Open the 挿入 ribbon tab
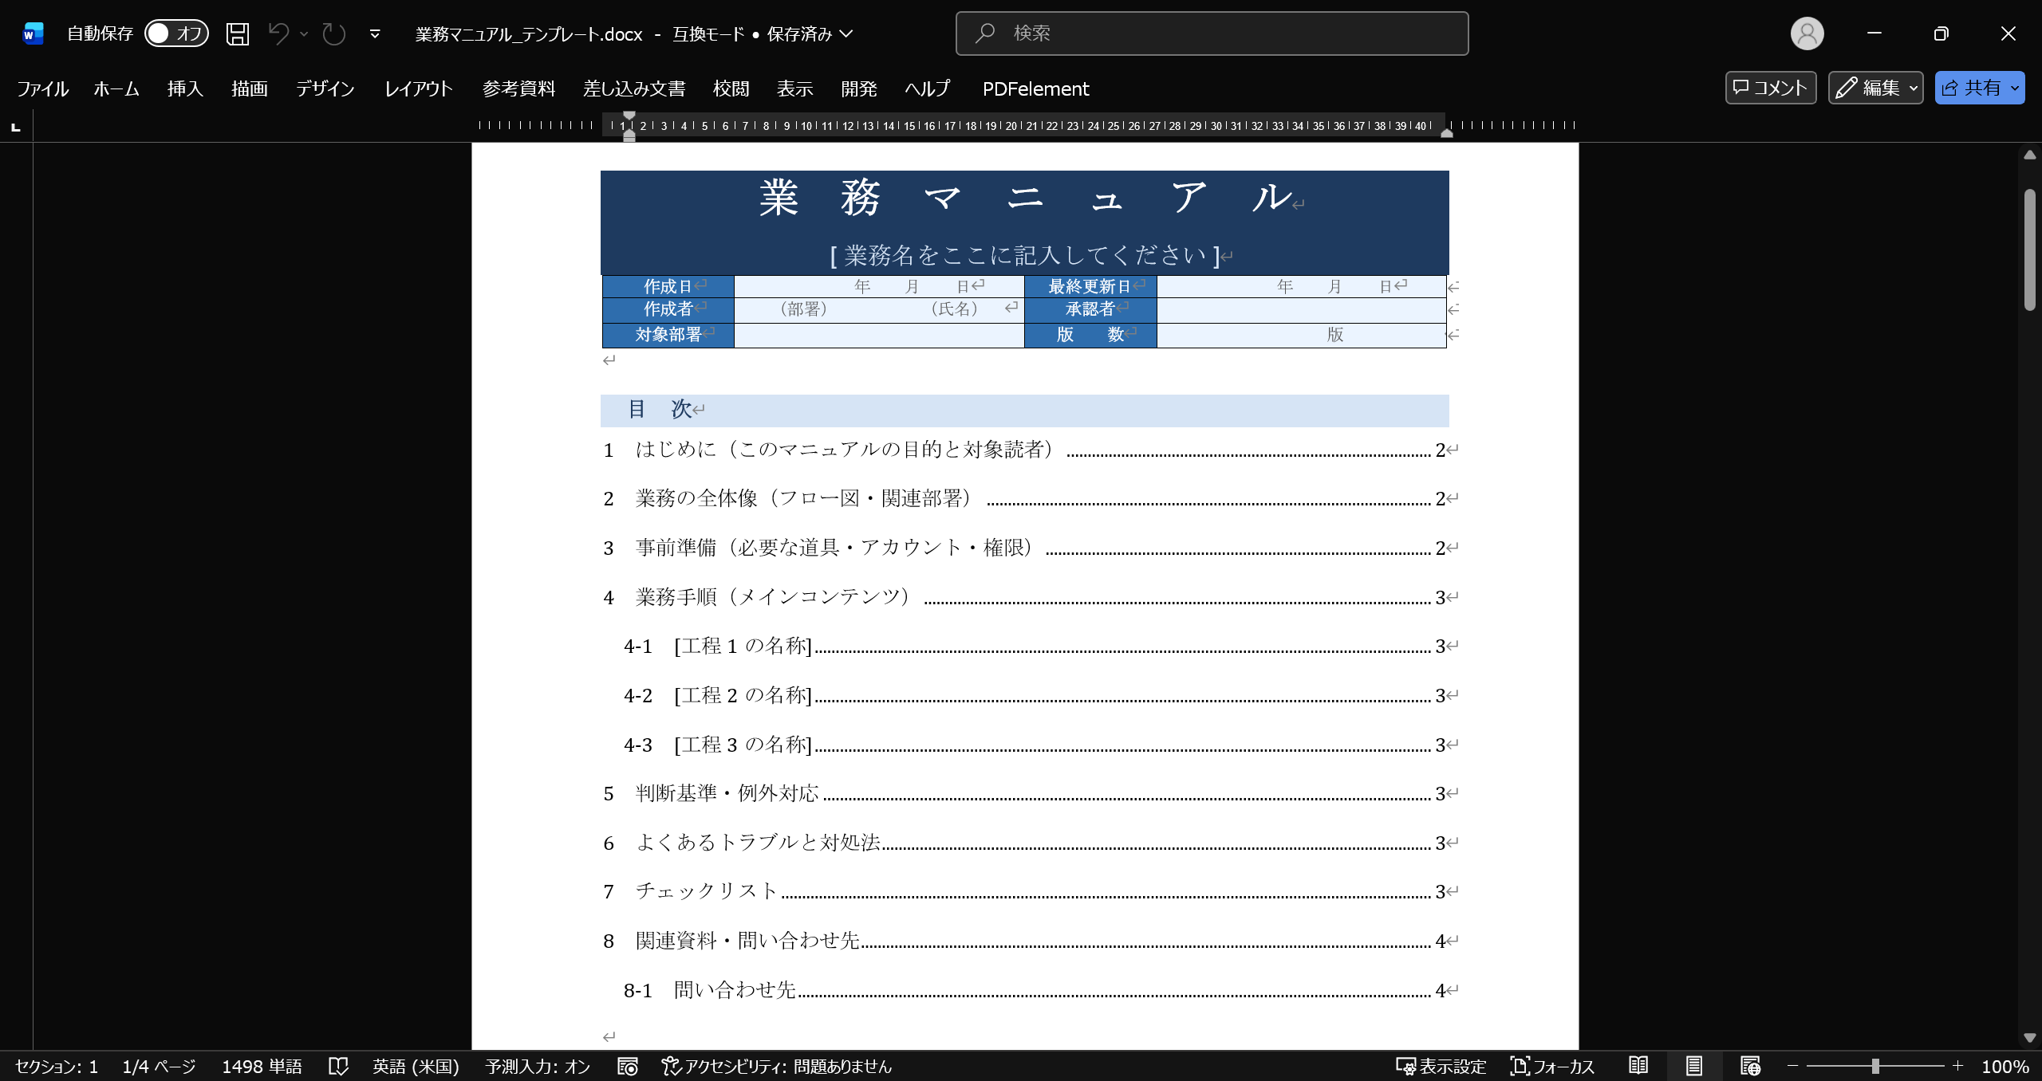The image size is (2042, 1081). point(185,88)
